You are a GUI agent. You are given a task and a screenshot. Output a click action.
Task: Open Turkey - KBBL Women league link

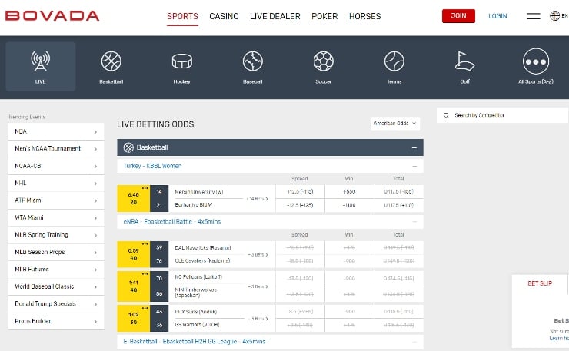pyautogui.click(x=152, y=166)
